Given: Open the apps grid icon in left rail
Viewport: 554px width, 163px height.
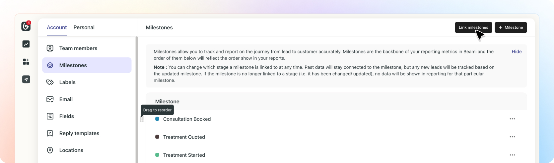Looking at the screenshot, I should click(26, 62).
